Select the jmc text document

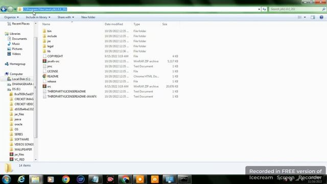50,66
